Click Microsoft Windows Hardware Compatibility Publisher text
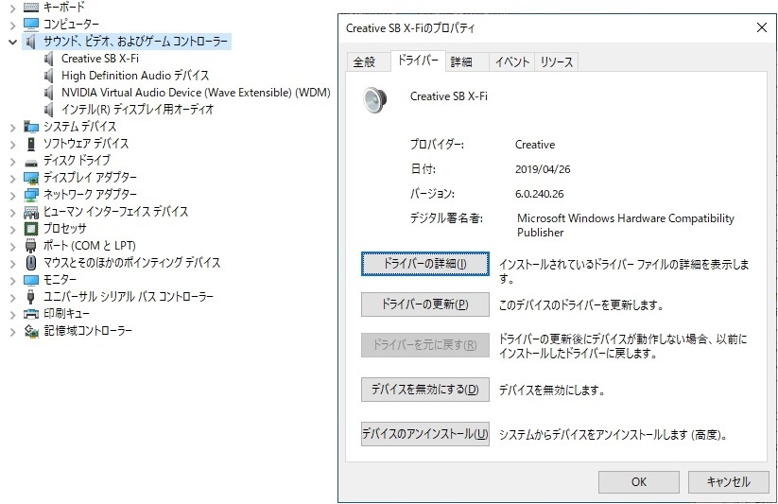The width and height of the screenshot is (778, 504). click(625, 225)
